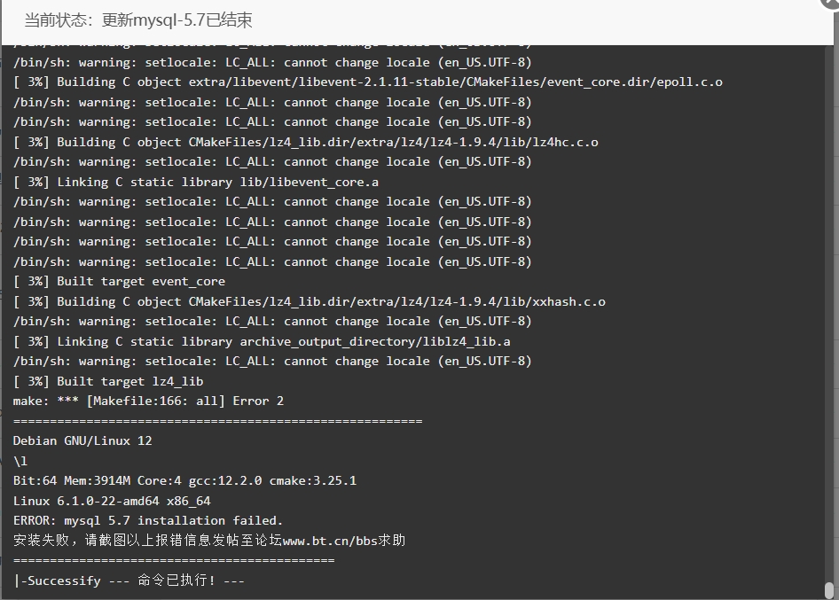Image resolution: width=839 pixels, height=600 pixels.
Task: Open the www.bt.cn/bbs forum address
Action: tap(330, 541)
